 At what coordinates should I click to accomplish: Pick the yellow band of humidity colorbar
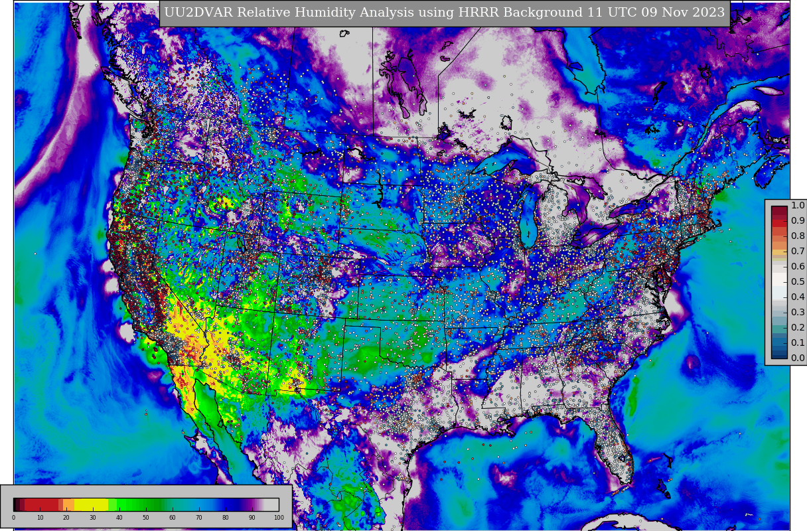tap(91, 504)
